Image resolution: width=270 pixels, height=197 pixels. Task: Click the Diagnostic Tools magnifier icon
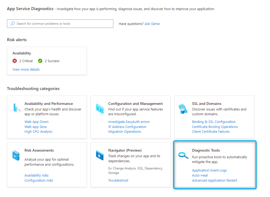(183, 155)
